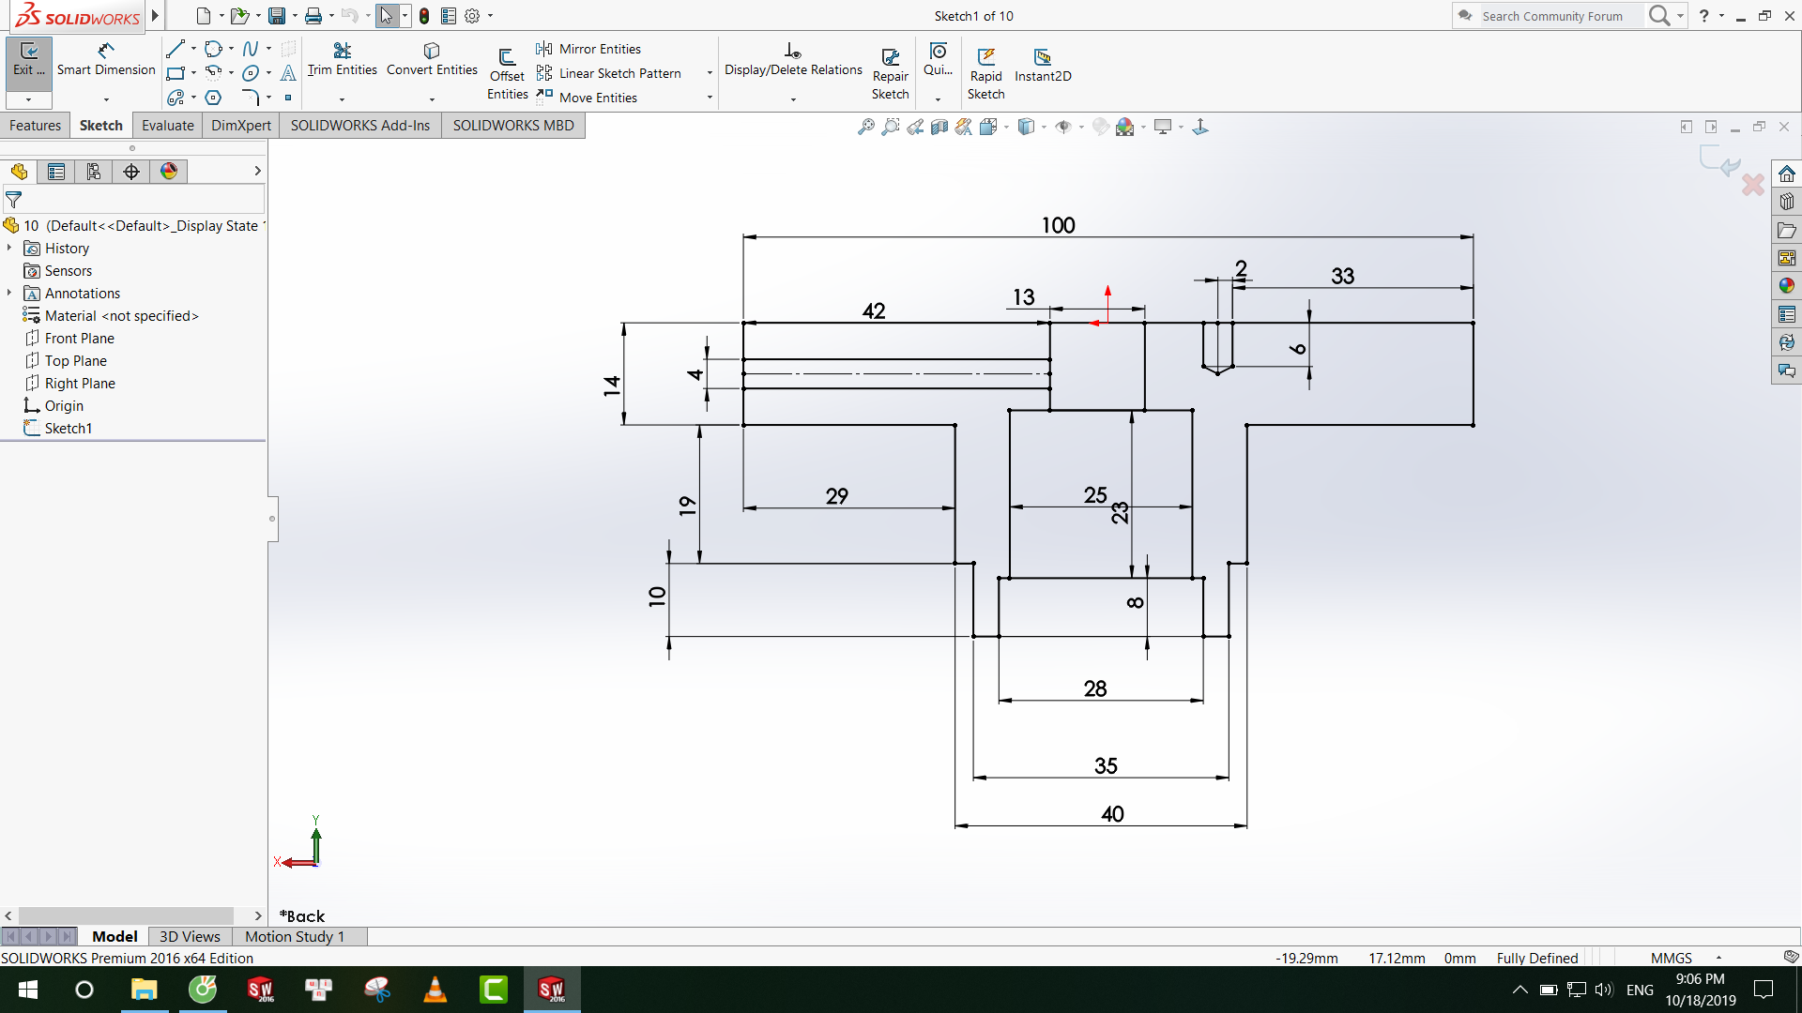1802x1013 pixels.
Task: Click the Section View icon
Action: coord(939,127)
